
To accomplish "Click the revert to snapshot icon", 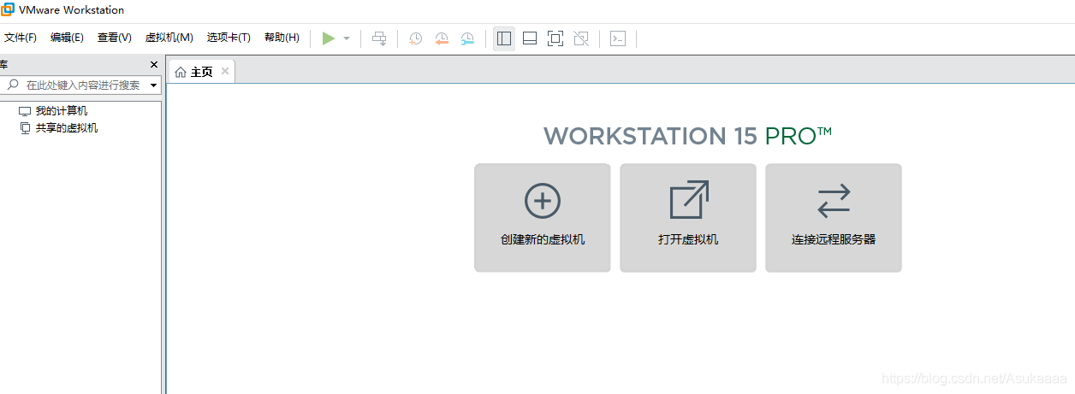I will [x=442, y=38].
